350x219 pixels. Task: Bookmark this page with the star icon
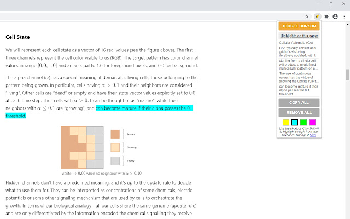click(307, 16)
